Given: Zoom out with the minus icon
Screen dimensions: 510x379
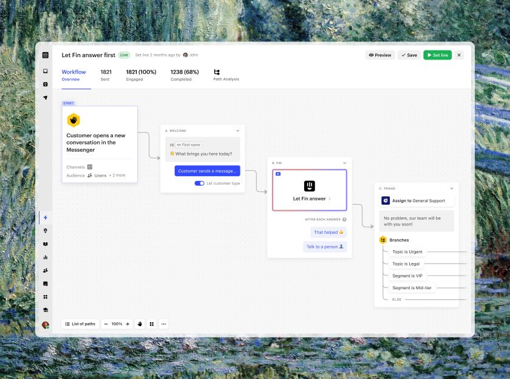Looking at the screenshot, I should pyautogui.click(x=106, y=324).
